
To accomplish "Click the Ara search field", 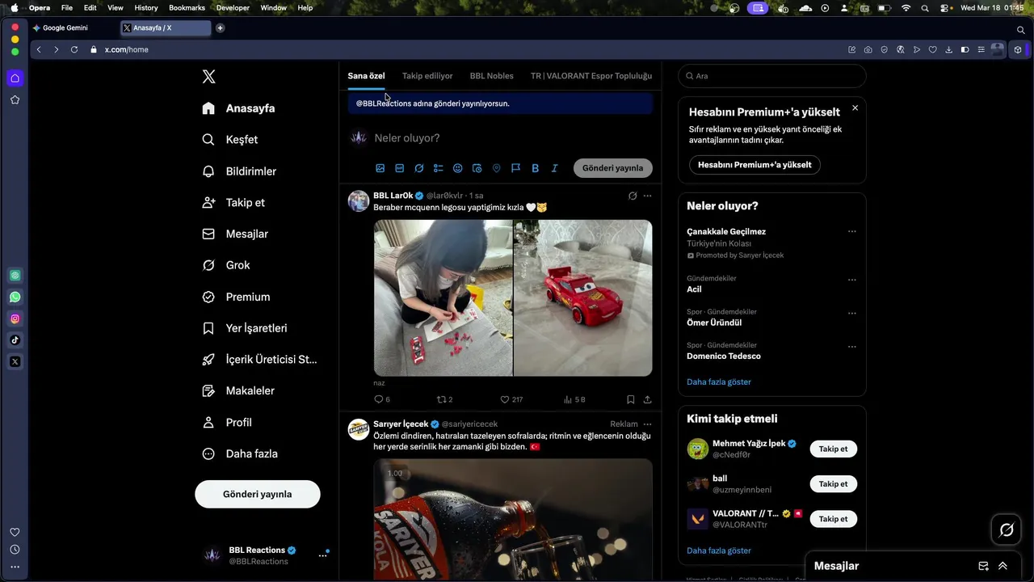I will click(771, 76).
